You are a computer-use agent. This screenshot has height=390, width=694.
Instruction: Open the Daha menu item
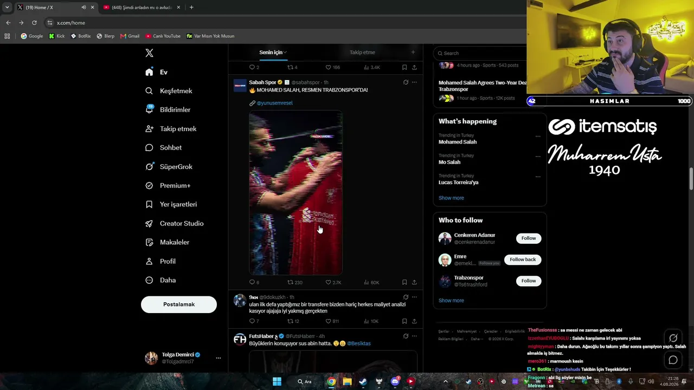[x=160, y=280]
